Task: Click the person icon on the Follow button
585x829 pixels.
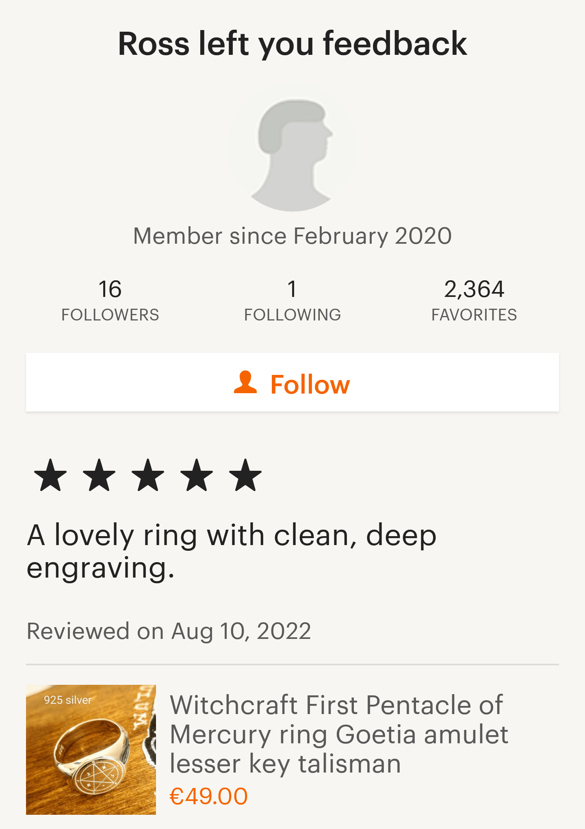Action: point(245,383)
